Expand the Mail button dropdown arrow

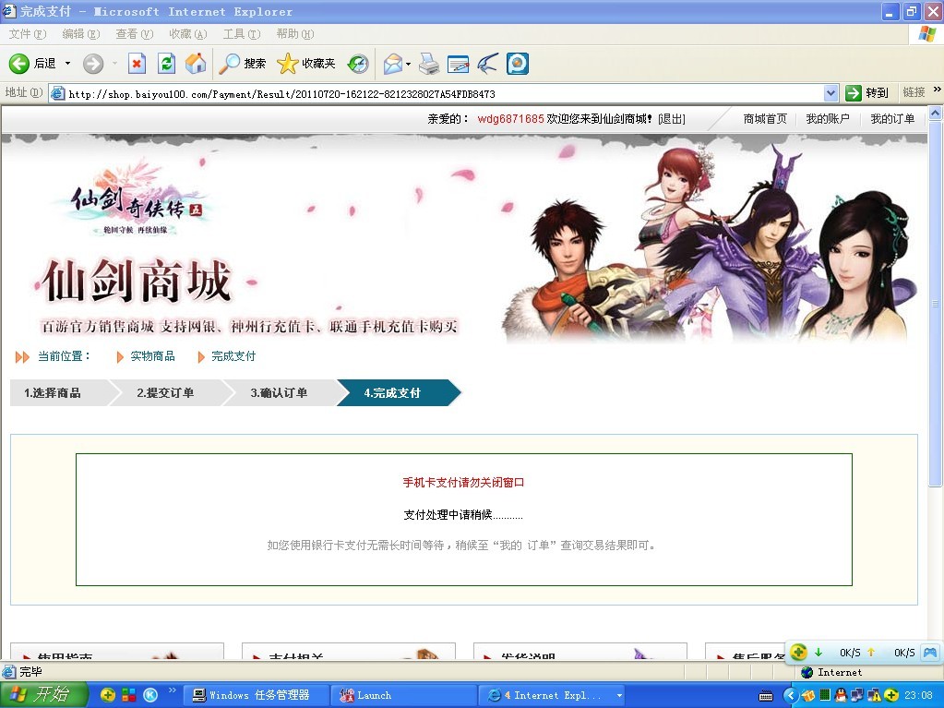pyautogui.click(x=408, y=63)
